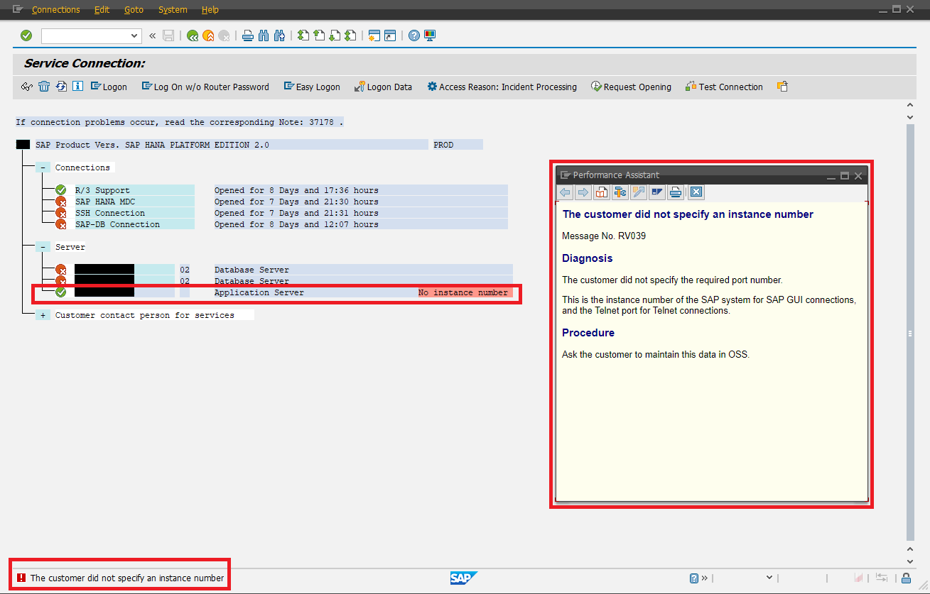Click the Find binoculars icon
Screen dimensions: 930x594
tap(264, 35)
